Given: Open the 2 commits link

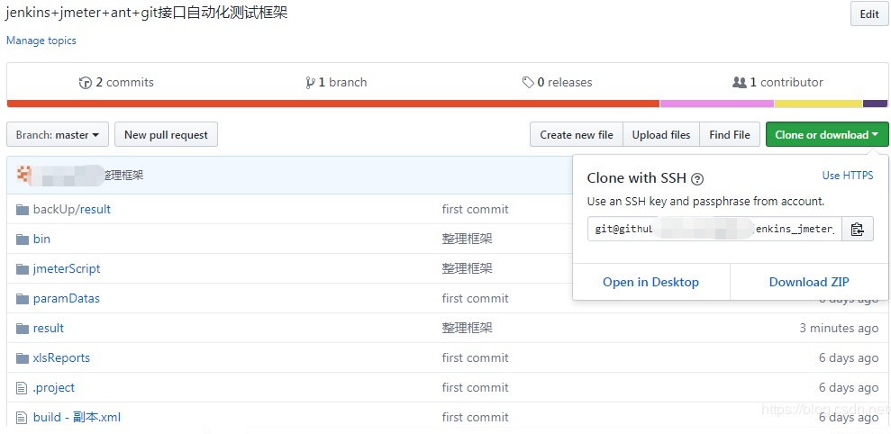Looking at the screenshot, I should point(116,83).
